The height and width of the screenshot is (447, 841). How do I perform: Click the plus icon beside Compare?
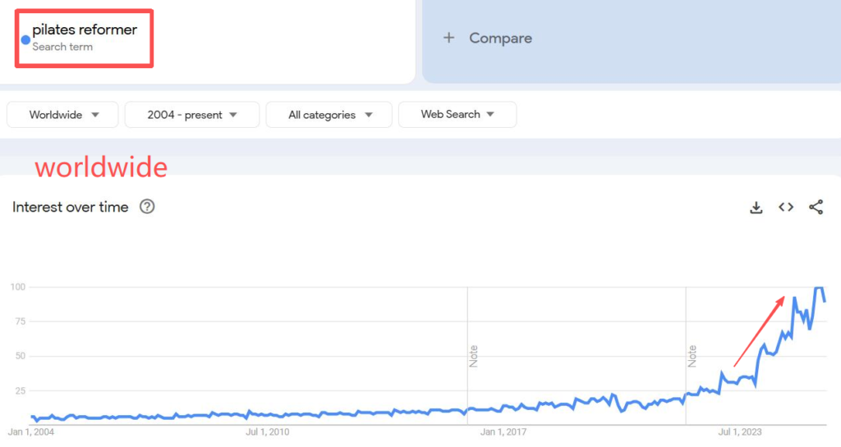point(448,38)
